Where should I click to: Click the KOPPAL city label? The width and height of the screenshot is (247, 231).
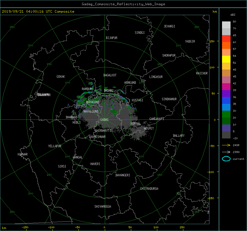136,124
